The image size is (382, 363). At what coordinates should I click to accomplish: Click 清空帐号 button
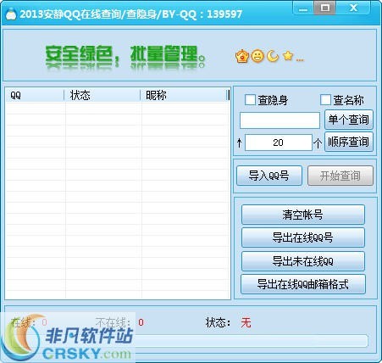(x=303, y=215)
